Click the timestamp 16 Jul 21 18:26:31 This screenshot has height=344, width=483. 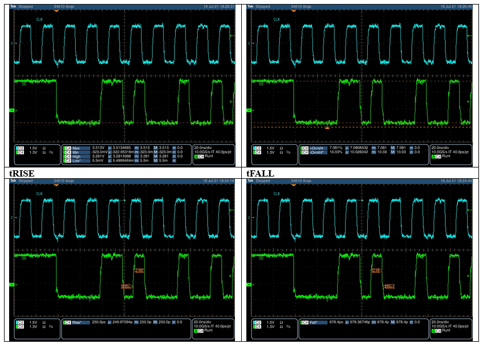(x=219, y=6)
